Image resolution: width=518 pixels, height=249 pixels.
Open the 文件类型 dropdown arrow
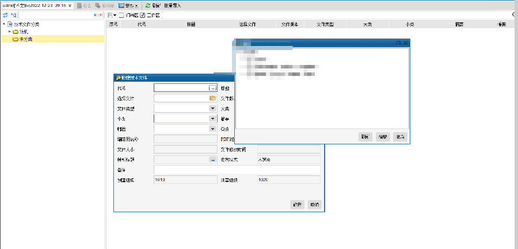click(x=212, y=108)
